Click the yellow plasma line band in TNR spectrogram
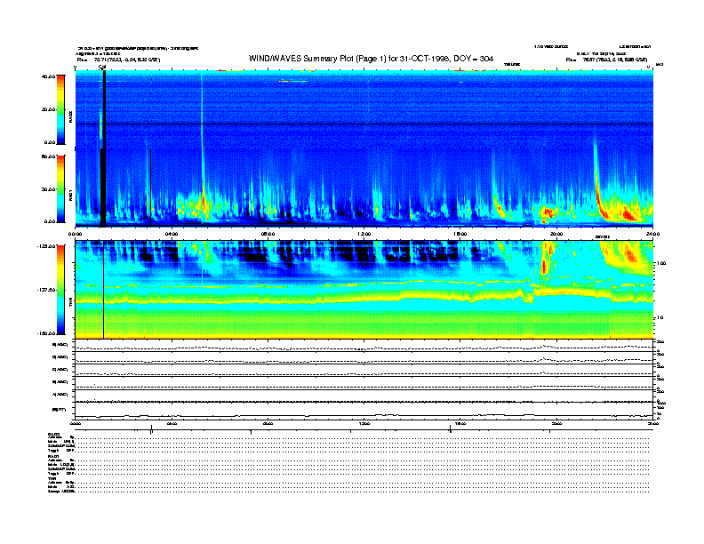 pos(364,298)
